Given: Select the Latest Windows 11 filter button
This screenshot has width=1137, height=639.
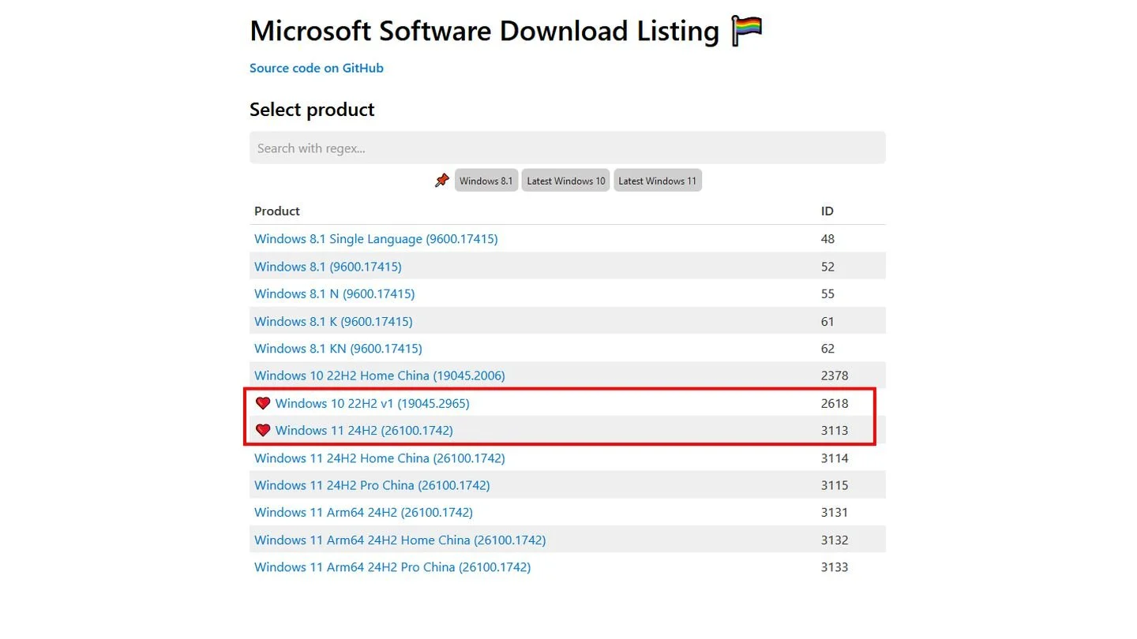Looking at the screenshot, I should (658, 181).
